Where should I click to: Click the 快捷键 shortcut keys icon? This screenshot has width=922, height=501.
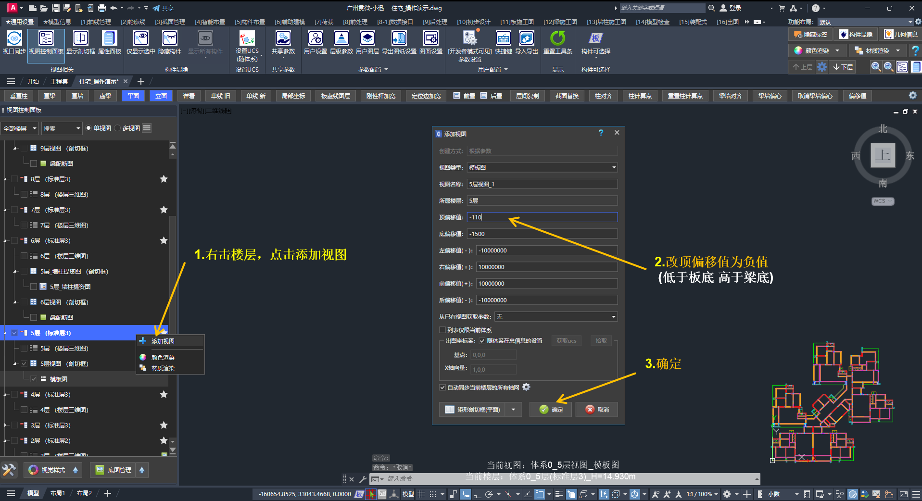504,38
